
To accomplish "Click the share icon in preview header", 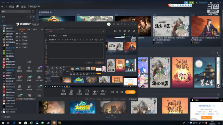I will [134, 31].
